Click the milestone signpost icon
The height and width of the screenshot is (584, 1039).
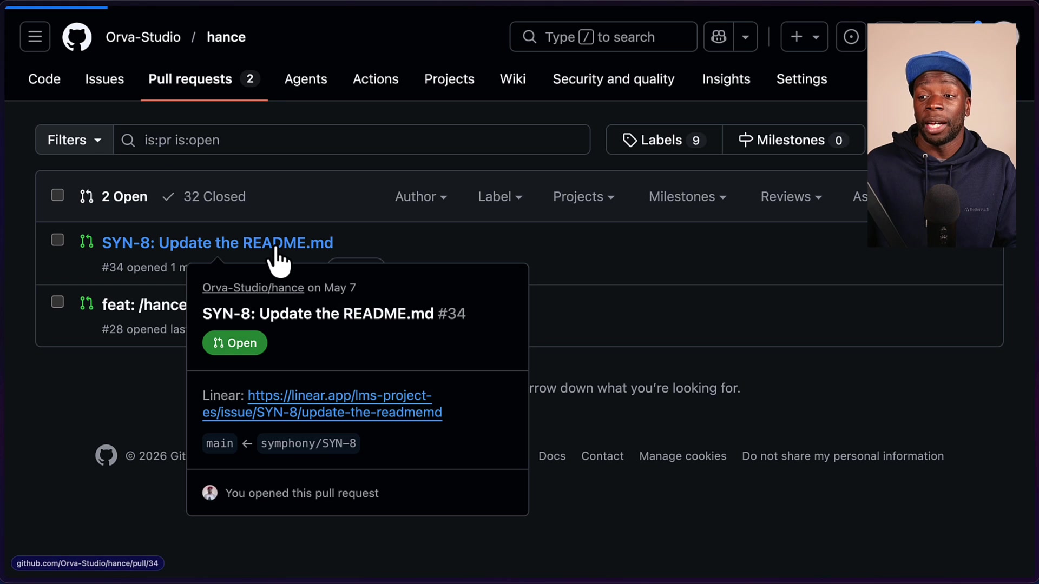[746, 140]
